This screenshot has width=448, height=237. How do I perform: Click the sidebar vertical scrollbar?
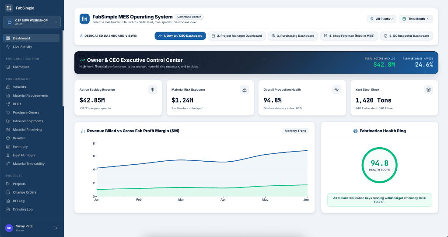[x=63, y=68]
